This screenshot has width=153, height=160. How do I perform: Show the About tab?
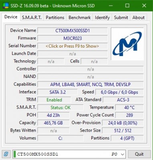click(139, 18)
